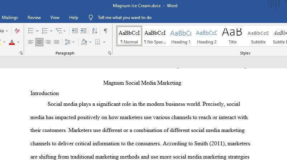Apply the Subtitle style
Image resolution: width=287 pixels, height=160 pixels.
(x=258, y=36)
